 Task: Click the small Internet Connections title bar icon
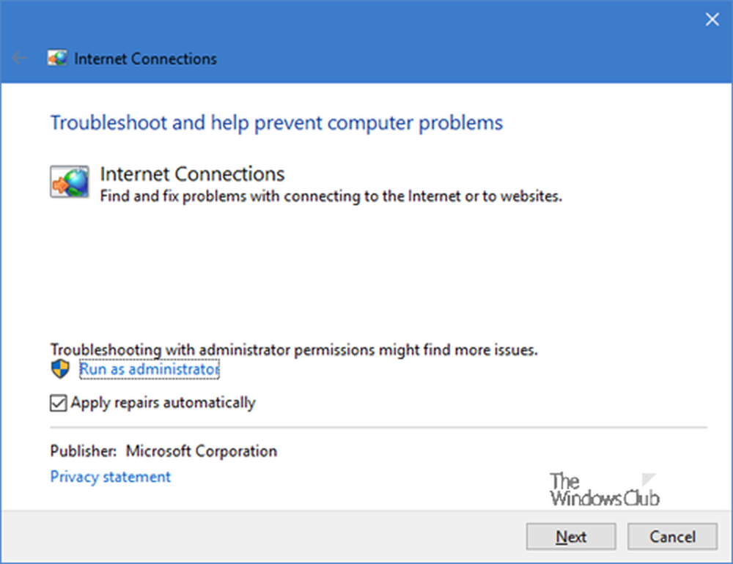[x=57, y=59]
